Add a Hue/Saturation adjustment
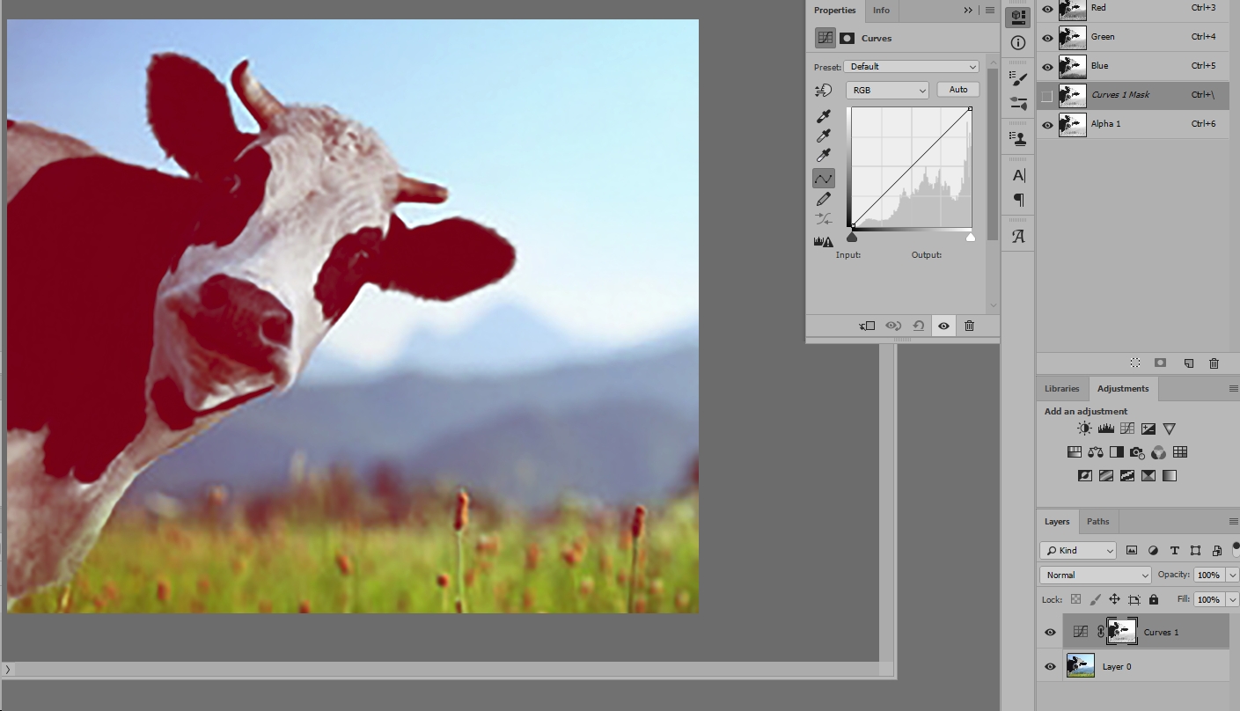Image resolution: width=1240 pixels, height=711 pixels. [x=1074, y=452]
